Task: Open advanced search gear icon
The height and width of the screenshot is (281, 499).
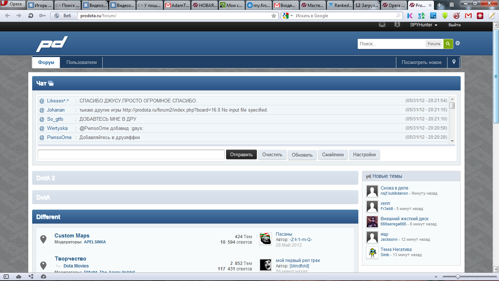Action: pyautogui.click(x=458, y=43)
